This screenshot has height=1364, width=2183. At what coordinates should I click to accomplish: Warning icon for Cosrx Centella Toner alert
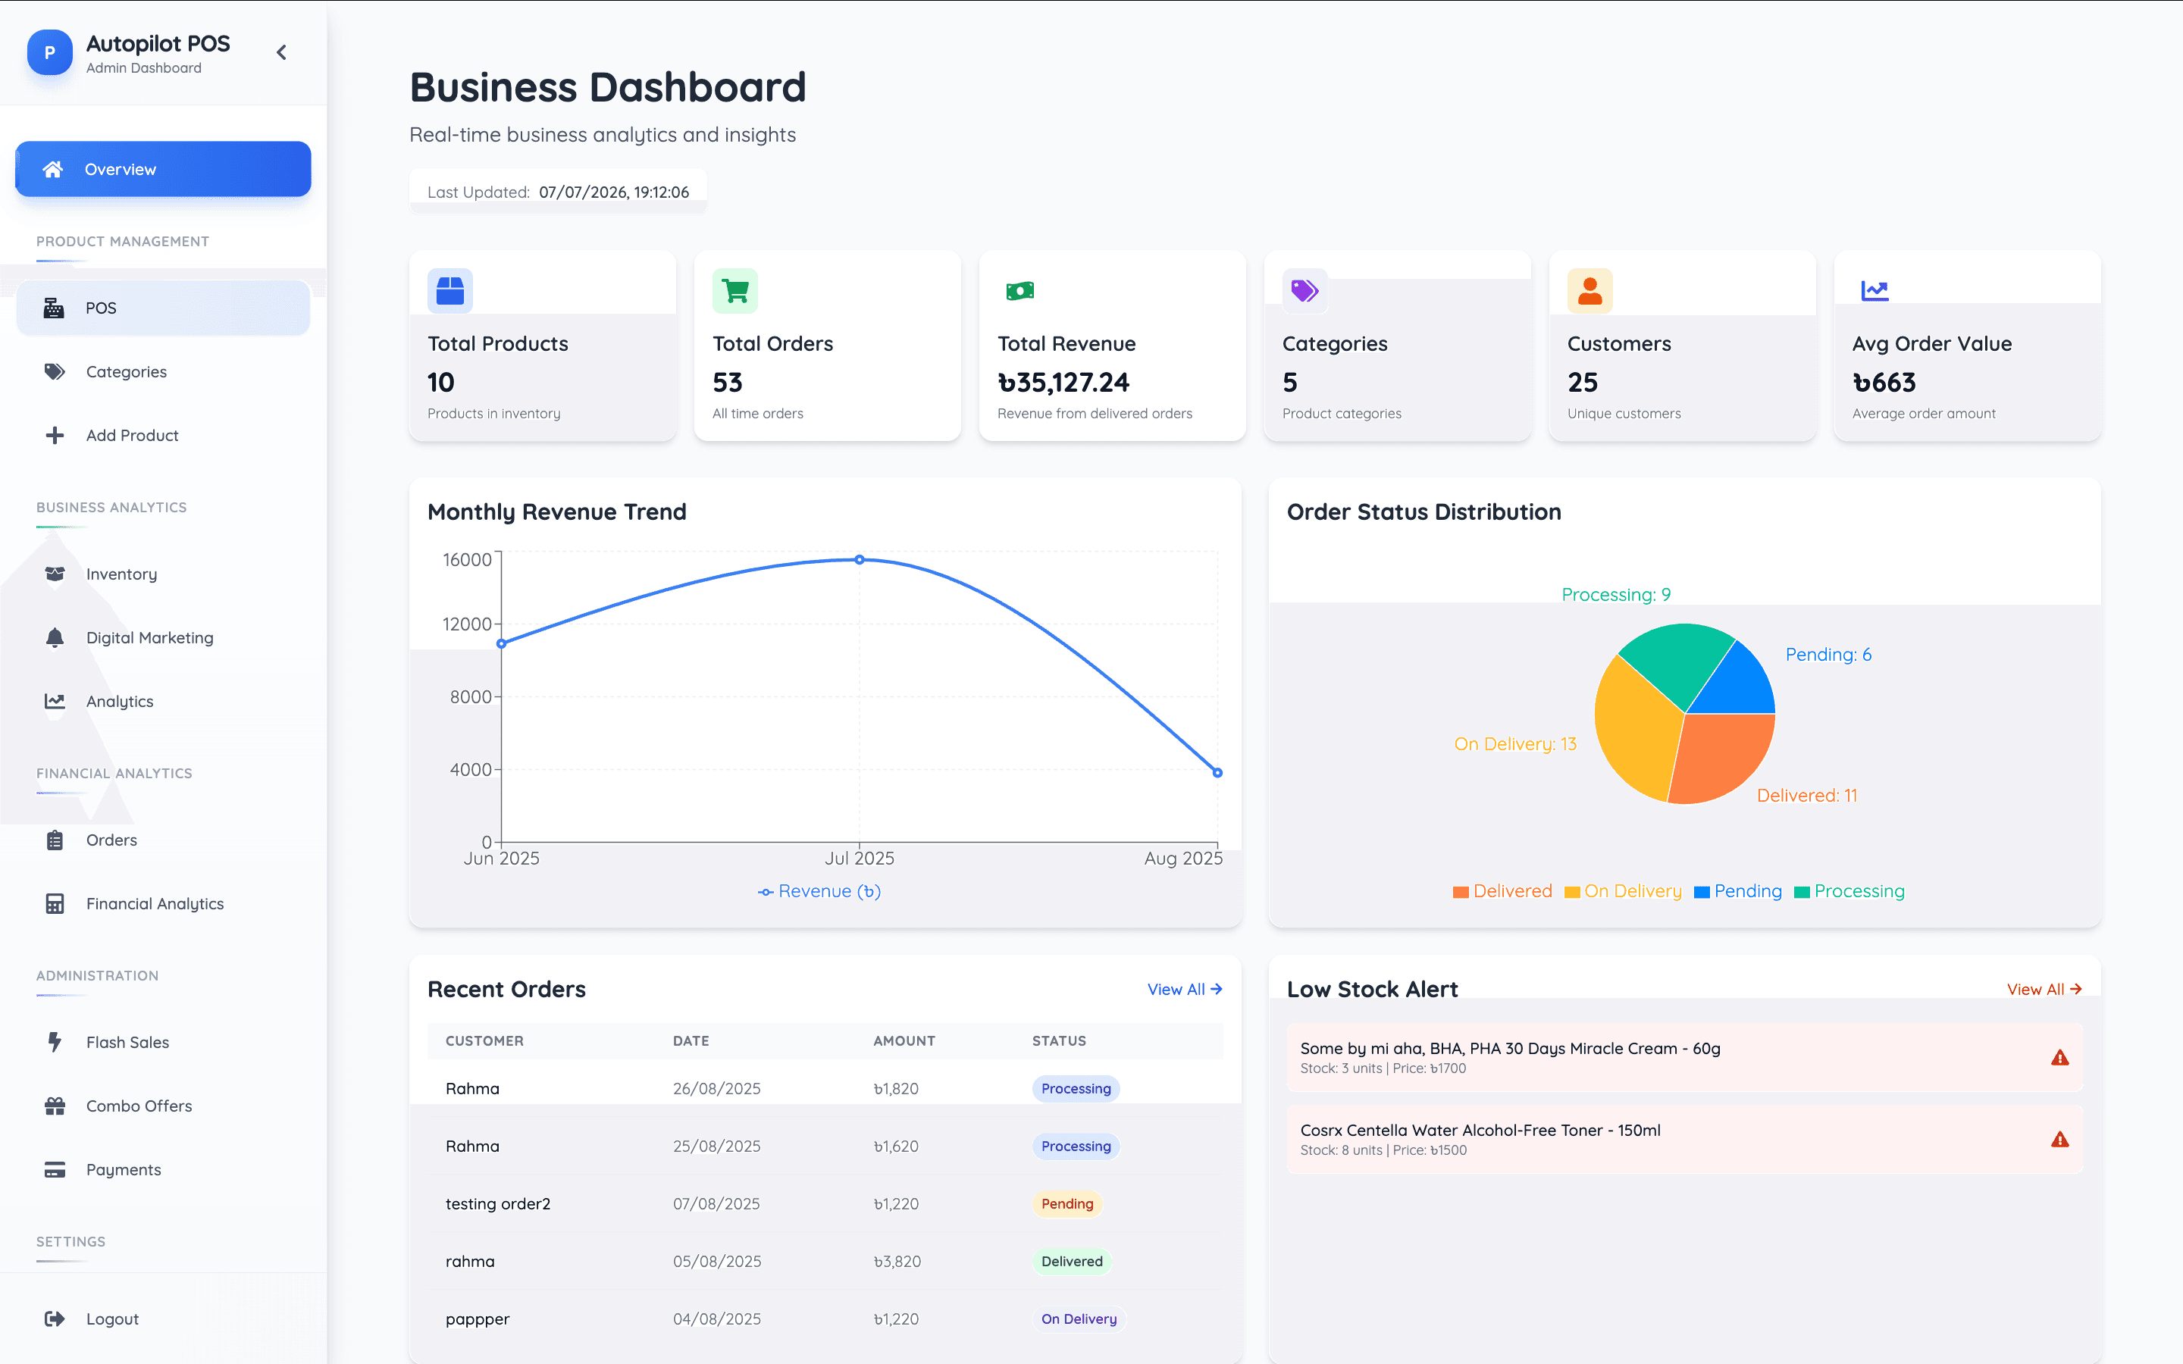click(2059, 1140)
